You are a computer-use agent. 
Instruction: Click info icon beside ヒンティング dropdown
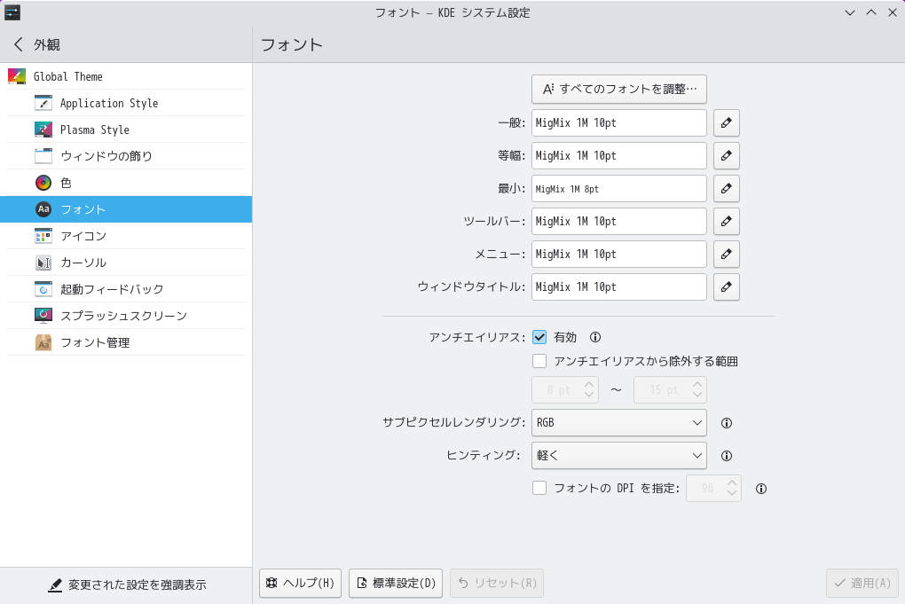pyautogui.click(x=727, y=456)
